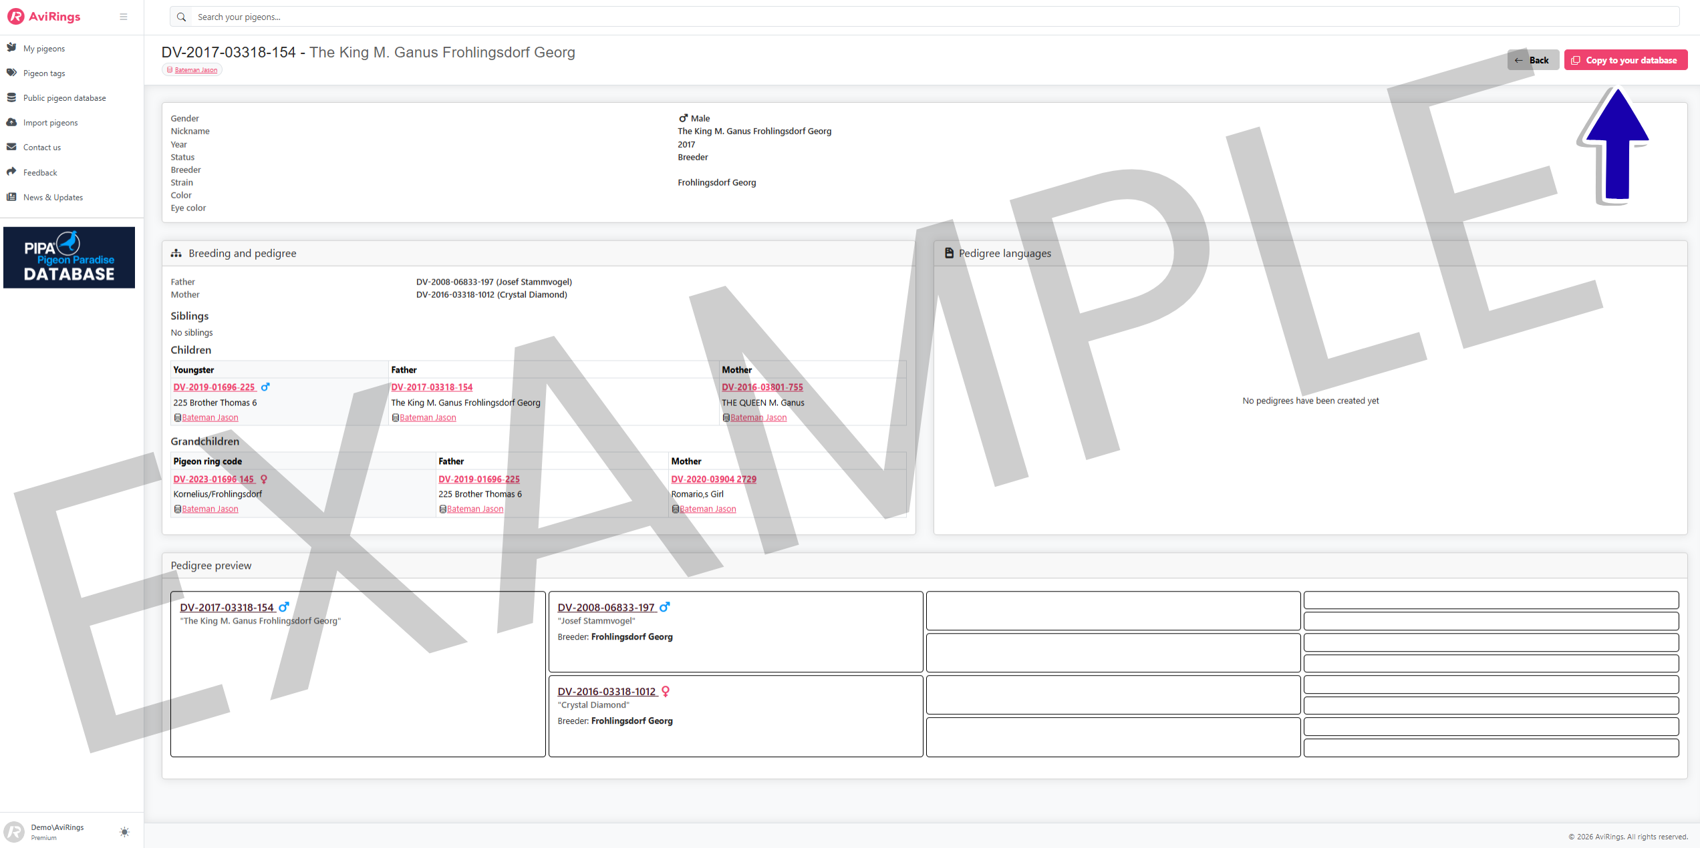The image size is (1700, 848).
Task: Click the AviRings logo
Action: [44, 17]
